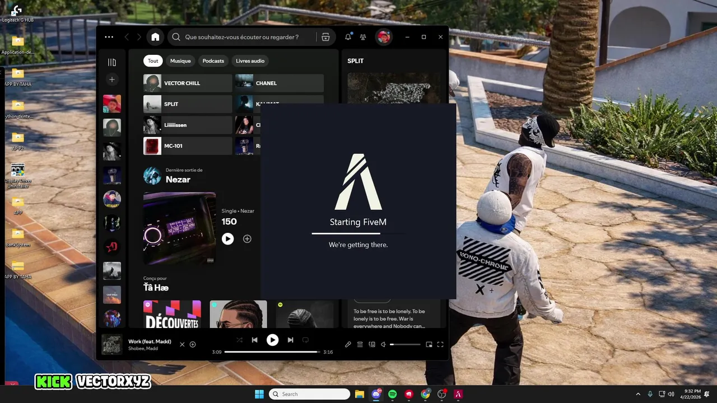717x403 pixels.
Task: Open the SPLIT now-playing panel title
Action: pos(355,61)
